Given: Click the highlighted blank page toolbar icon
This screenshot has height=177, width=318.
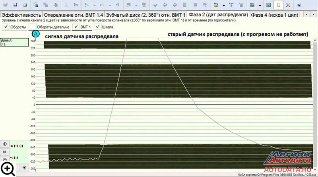Looking at the screenshot, I should click(x=279, y=5).
